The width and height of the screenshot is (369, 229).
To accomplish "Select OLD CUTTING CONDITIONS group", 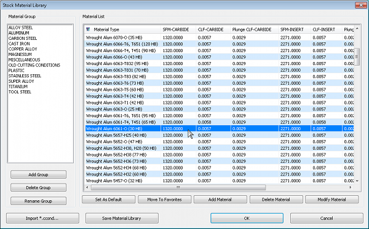I will (x=34, y=65).
